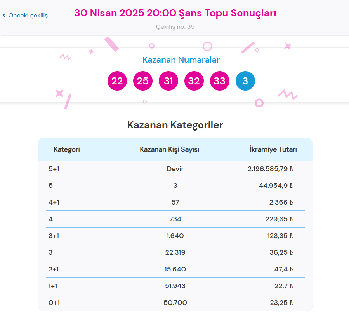The image size is (349, 322).
Task: Click the Kazanan Kategoriler heading
Action: 175,125
